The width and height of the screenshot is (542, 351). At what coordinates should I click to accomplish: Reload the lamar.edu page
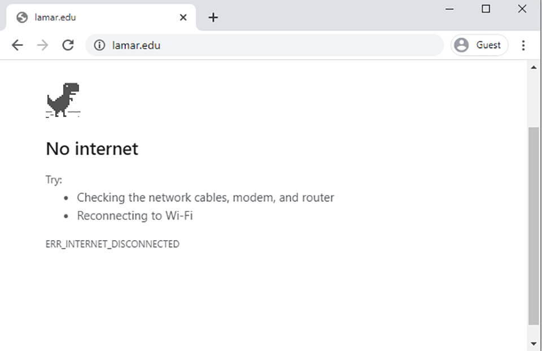[68, 45]
